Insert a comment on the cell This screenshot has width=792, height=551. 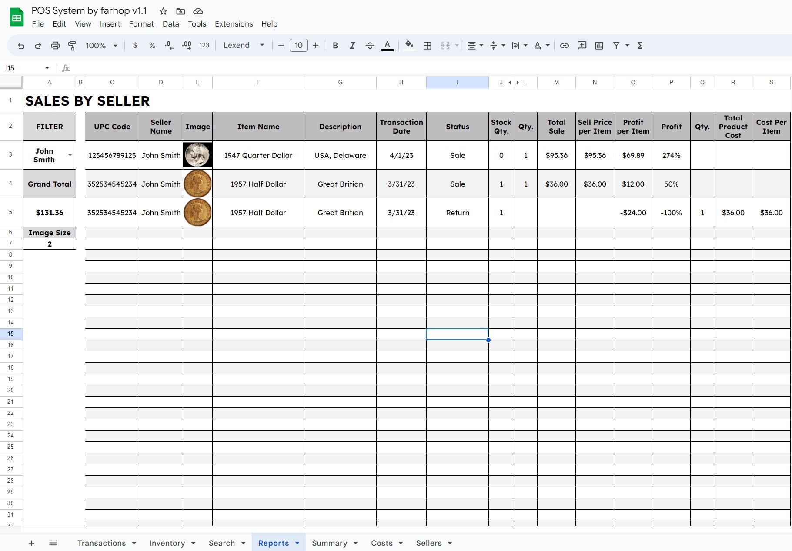582,45
